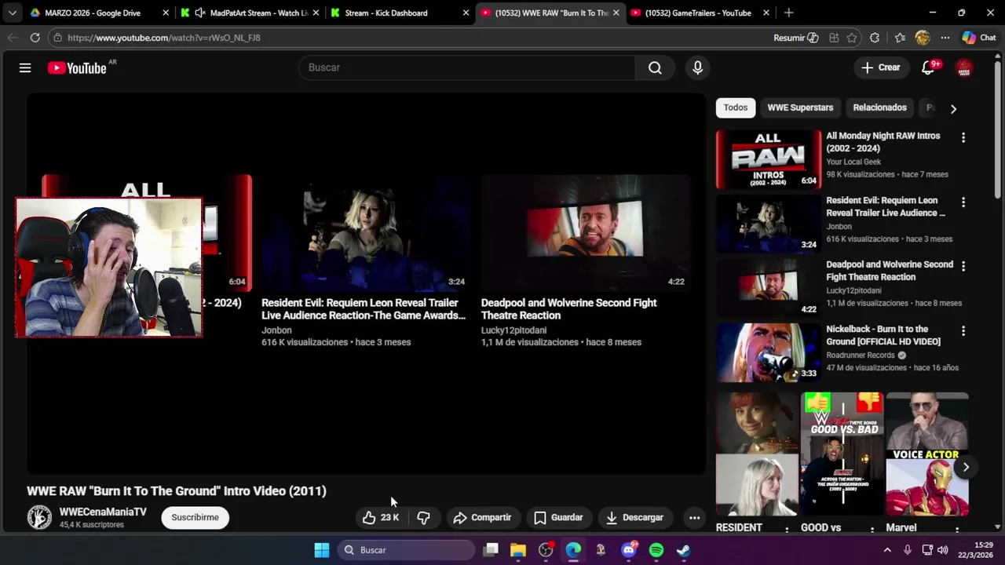Unmute the MadPatArt Stream tab speaker icon
The width and height of the screenshot is (1005, 565).
[x=199, y=13]
